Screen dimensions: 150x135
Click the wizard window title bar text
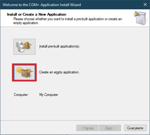42,5
